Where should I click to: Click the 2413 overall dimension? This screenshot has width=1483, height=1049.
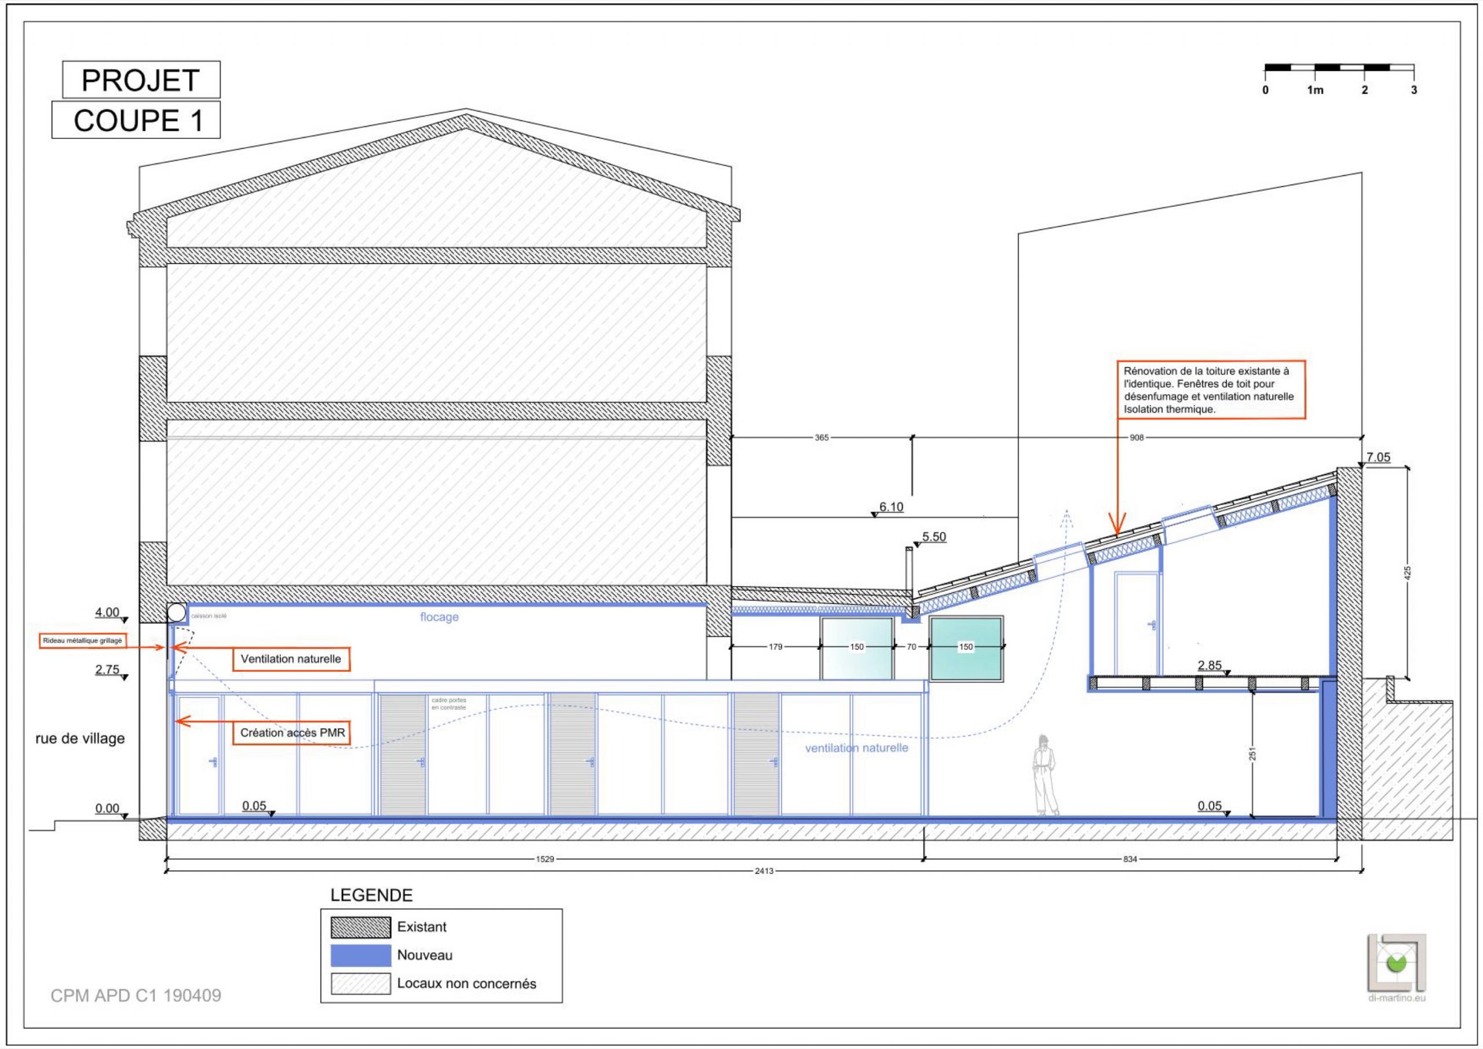[764, 871]
